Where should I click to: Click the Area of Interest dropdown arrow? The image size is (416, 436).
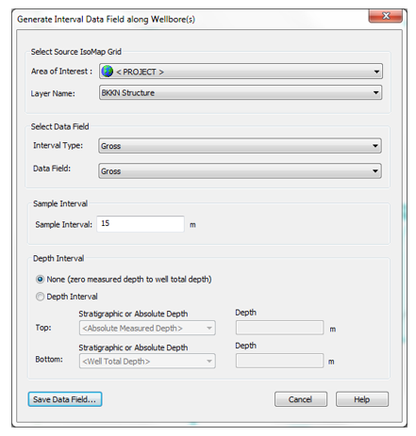tap(376, 72)
